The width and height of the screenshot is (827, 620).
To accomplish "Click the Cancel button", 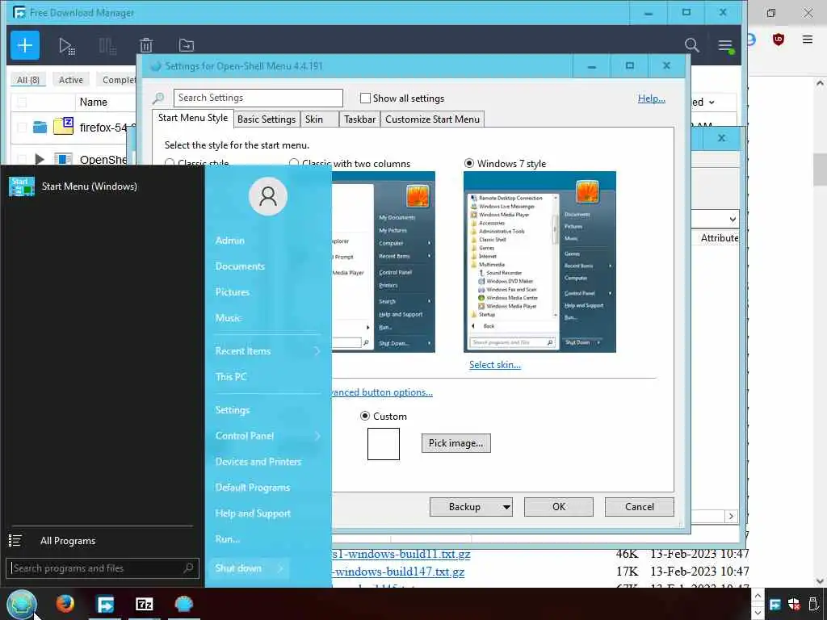I will (x=640, y=507).
